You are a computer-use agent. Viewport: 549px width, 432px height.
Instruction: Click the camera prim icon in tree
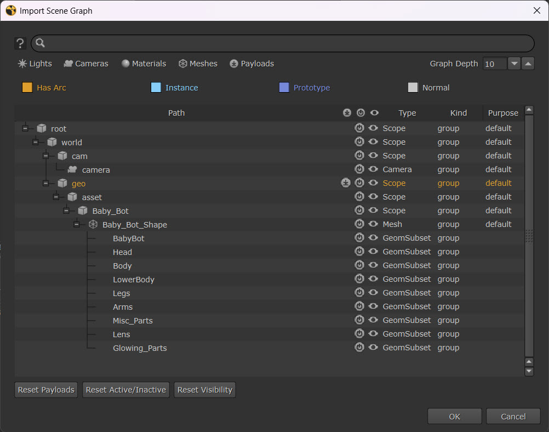72,170
